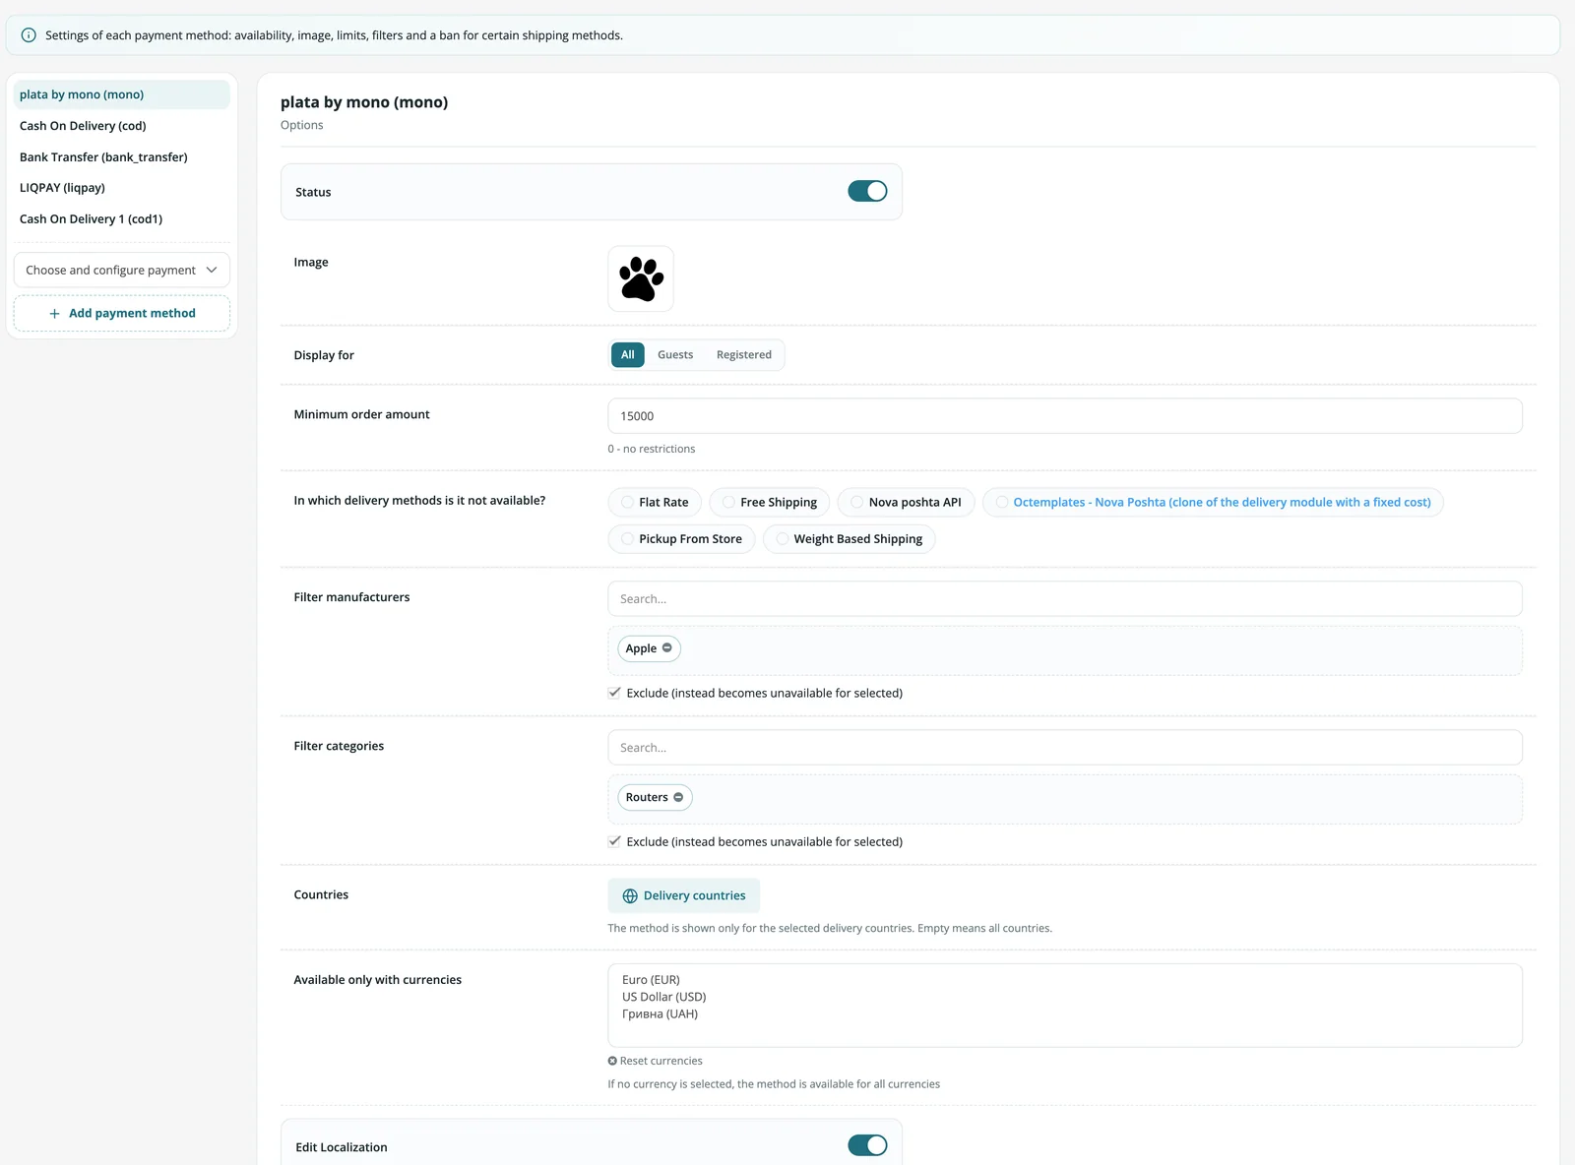This screenshot has width=1575, height=1165.
Task: Click plus icon in Add payment method
Action: 54,314
